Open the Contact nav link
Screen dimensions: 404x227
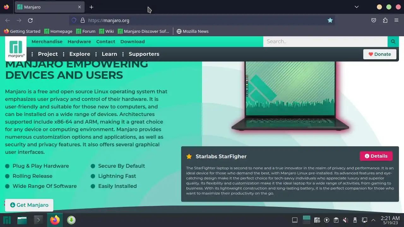click(x=105, y=42)
